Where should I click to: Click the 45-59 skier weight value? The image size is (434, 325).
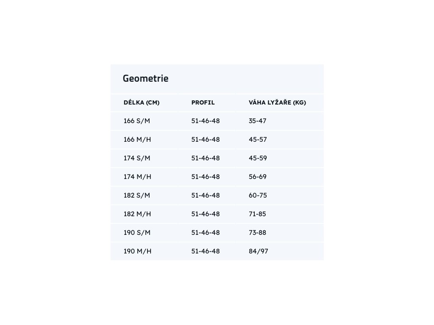click(x=258, y=158)
